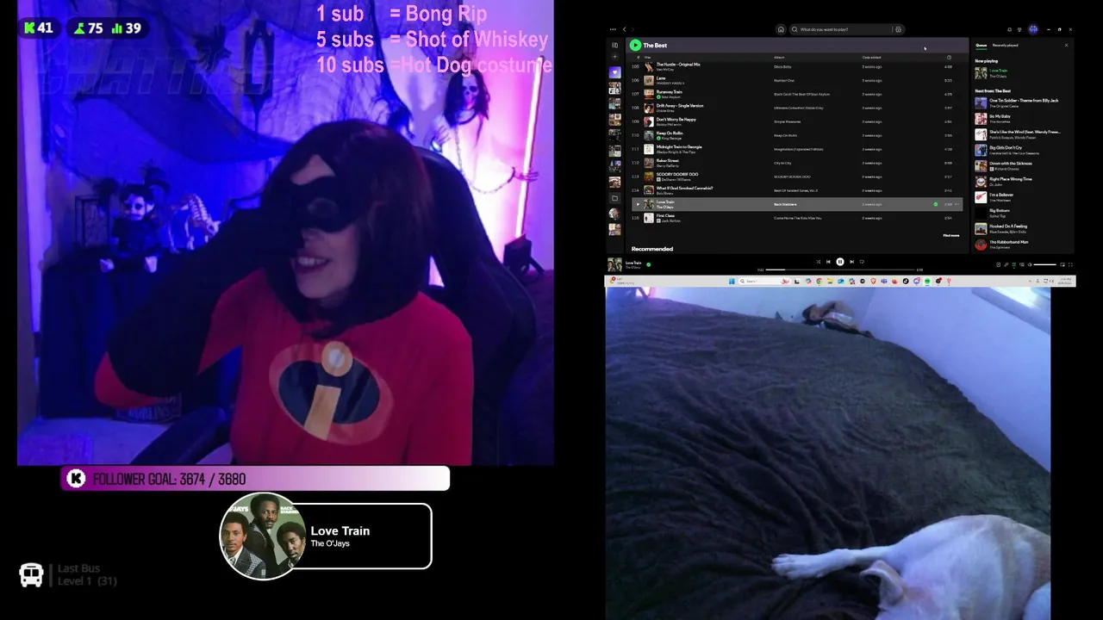Go forward with the Spotify forward arrow
This screenshot has width=1103, height=620.
633,29
